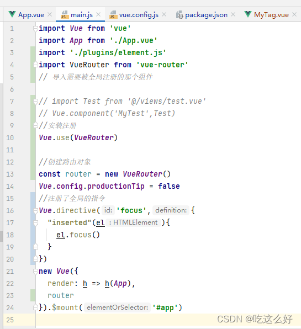301x329 pixels.
Task: Open the package.json tab
Action: click(206, 15)
